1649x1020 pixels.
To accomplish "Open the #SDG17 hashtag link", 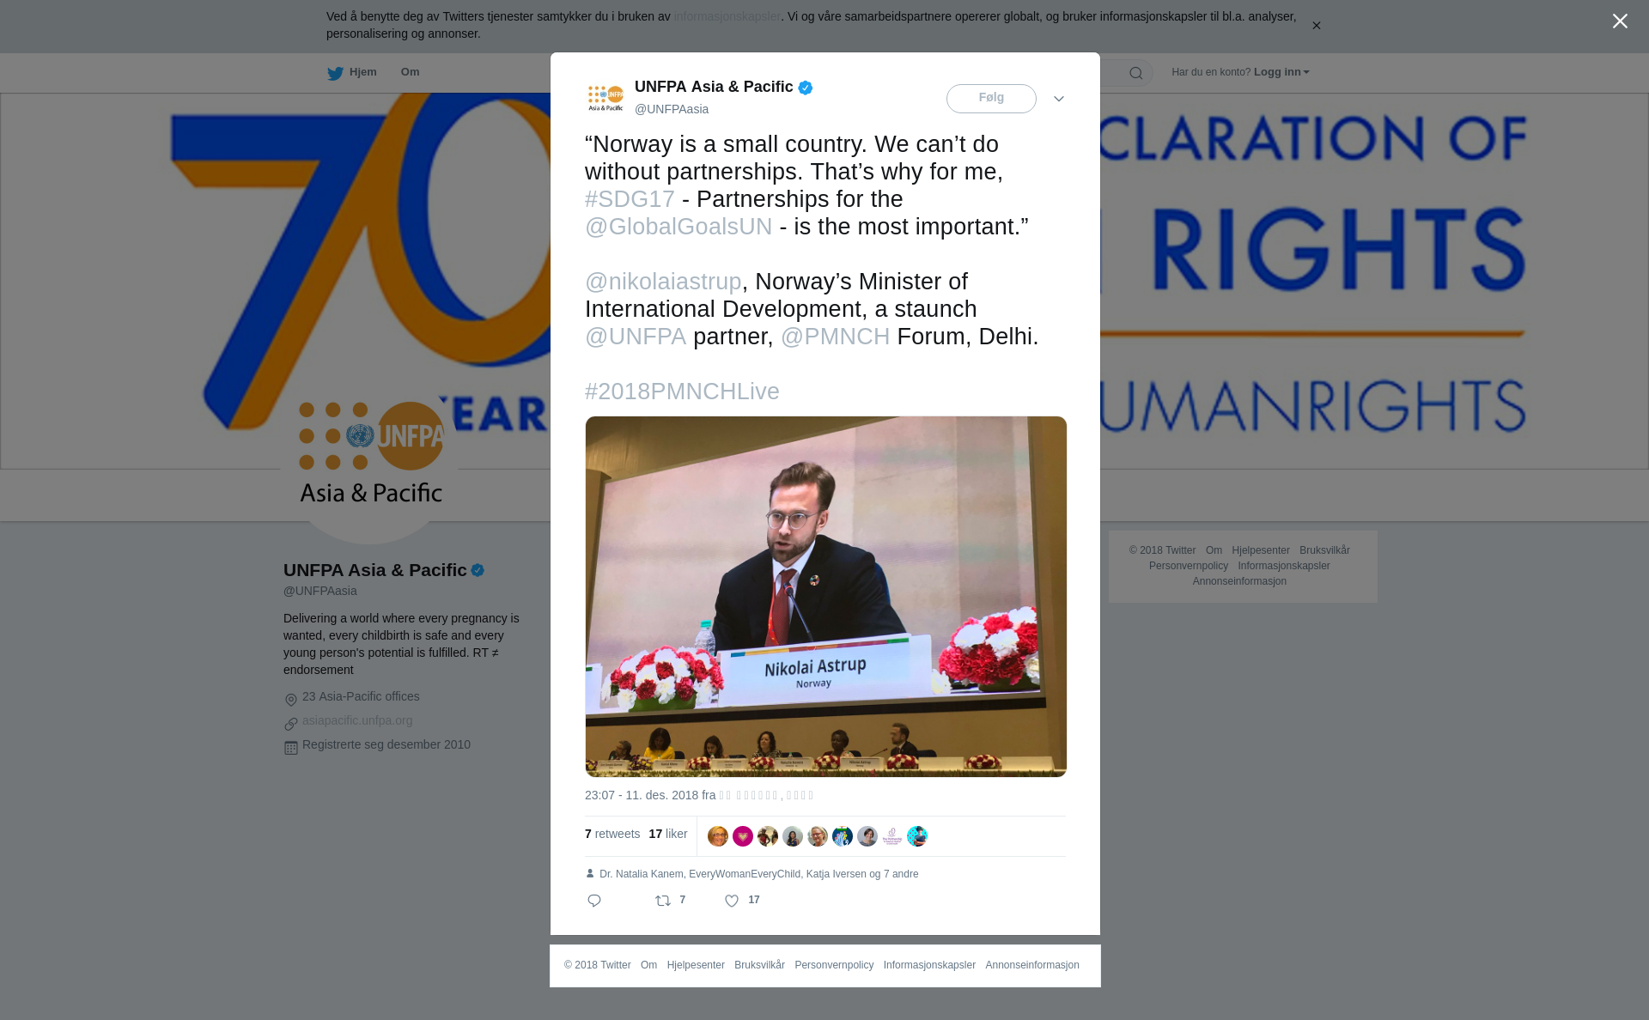I will point(630,199).
